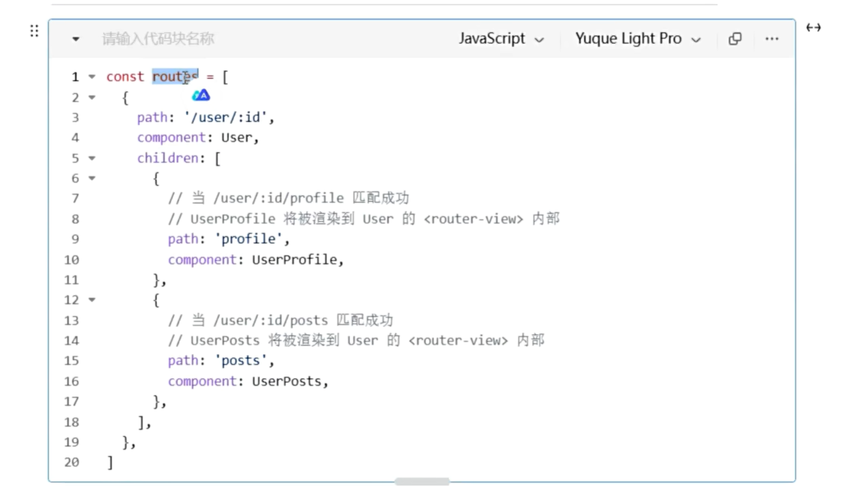This screenshot has height=501, width=844.
Task: Open the Yuque Light Pro theme dropdown
Action: [638, 39]
